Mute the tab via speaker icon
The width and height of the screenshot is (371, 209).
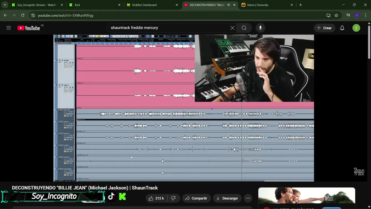[x=228, y=5]
